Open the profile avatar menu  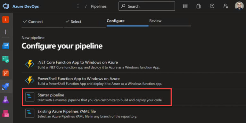(x=239, y=6)
